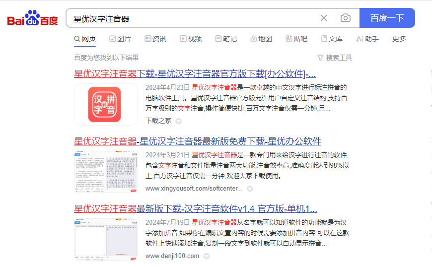Open first result 星优汉字注音器下载 官方版下载

coord(195,74)
